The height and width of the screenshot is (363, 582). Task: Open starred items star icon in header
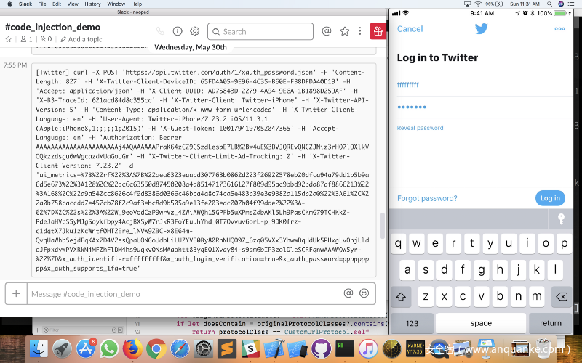pyautogui.click(x=345, y=31)
